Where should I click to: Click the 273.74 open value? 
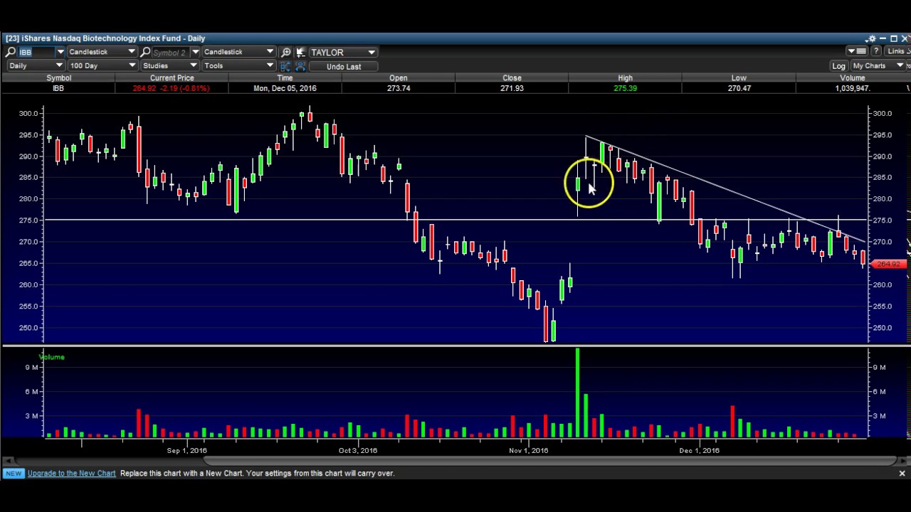(x=399, y=88)
